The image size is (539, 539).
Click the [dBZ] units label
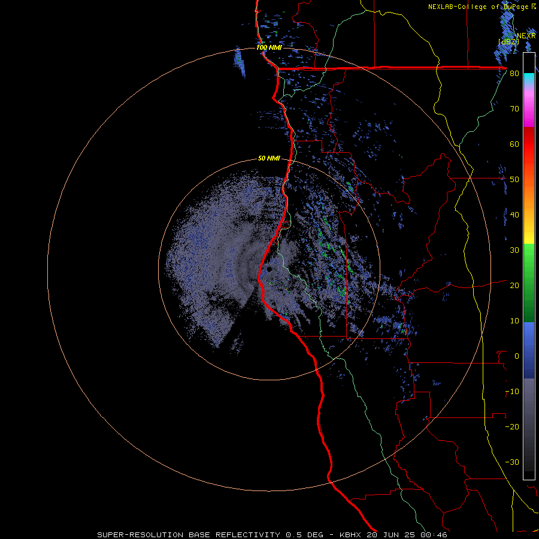tap(508, 41)
